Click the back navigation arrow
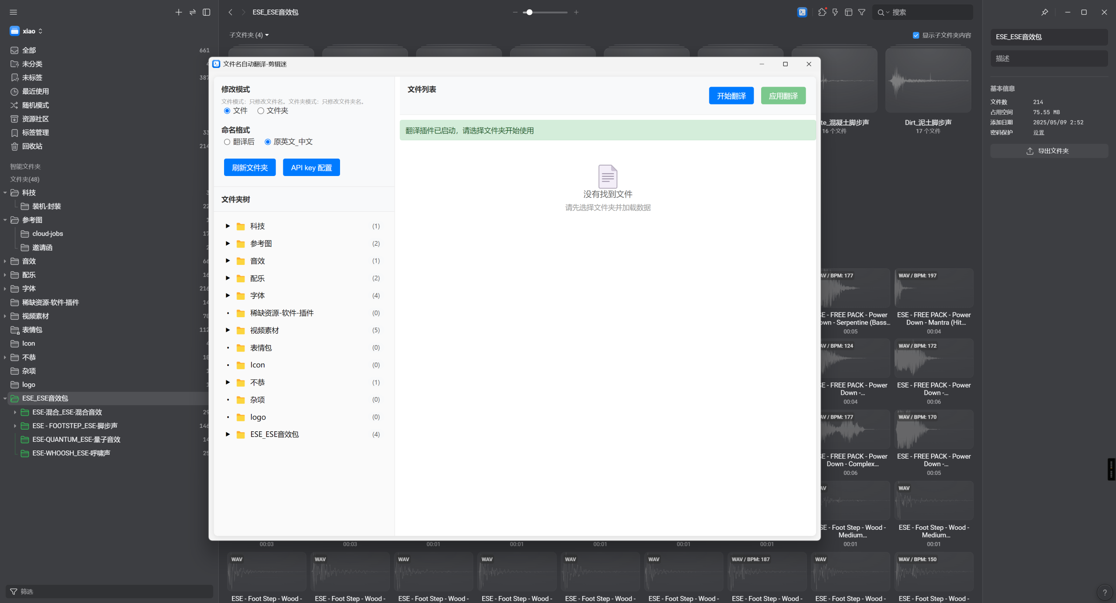The image size is (1116, 603). (x=231, y=12)
